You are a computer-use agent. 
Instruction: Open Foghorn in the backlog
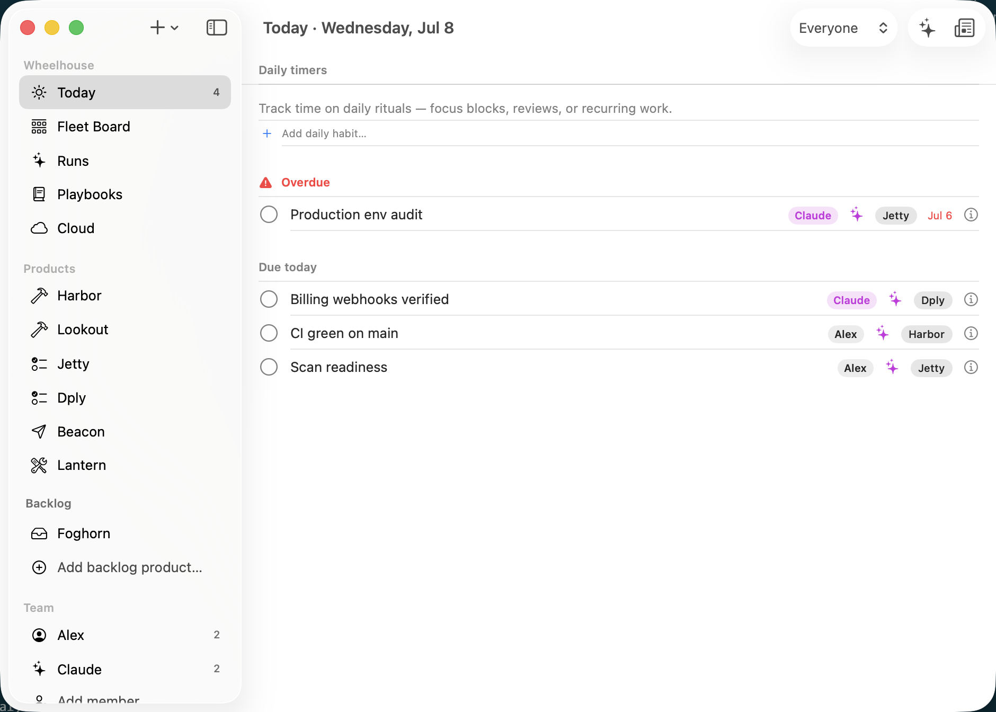125,533
